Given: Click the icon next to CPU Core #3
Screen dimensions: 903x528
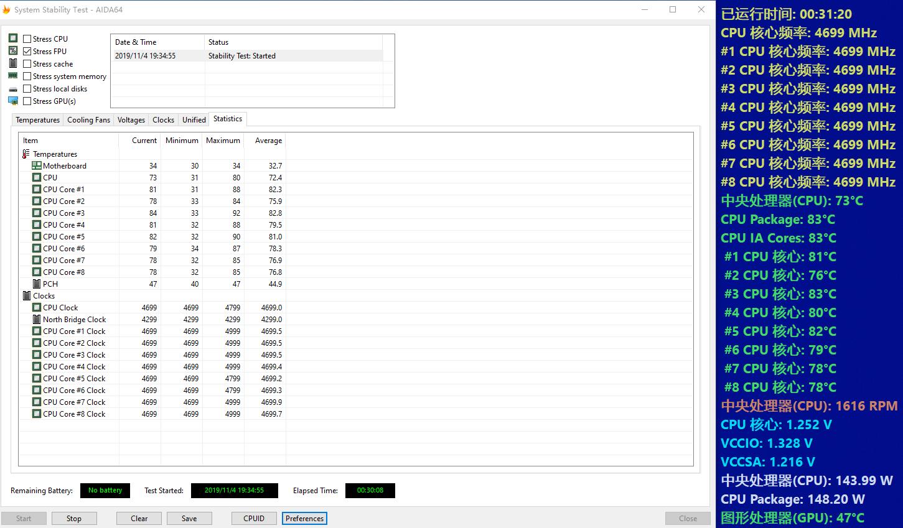Looking at the screenshot, I should coord(37,213).
